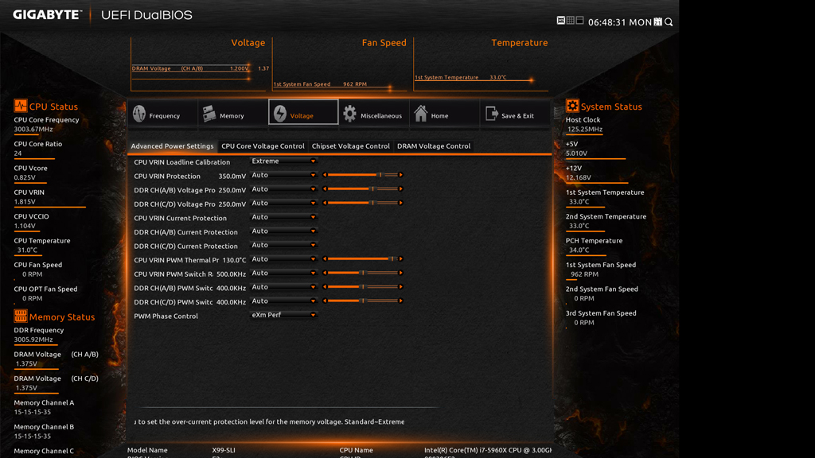Click the Advanced Power Settings tab
815x458 pixels.
[172, 146]
